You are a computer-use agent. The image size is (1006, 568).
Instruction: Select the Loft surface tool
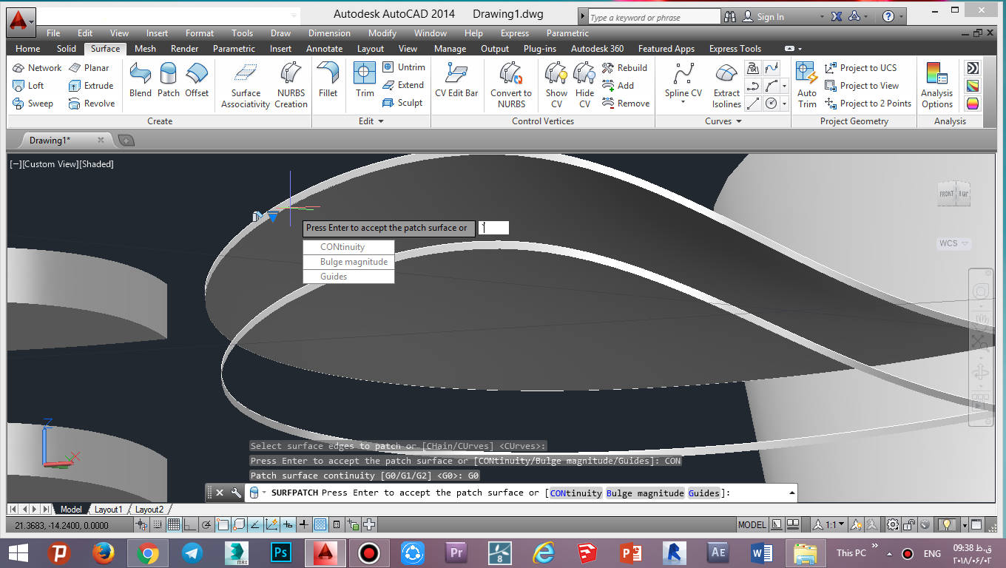pos(28,85)
